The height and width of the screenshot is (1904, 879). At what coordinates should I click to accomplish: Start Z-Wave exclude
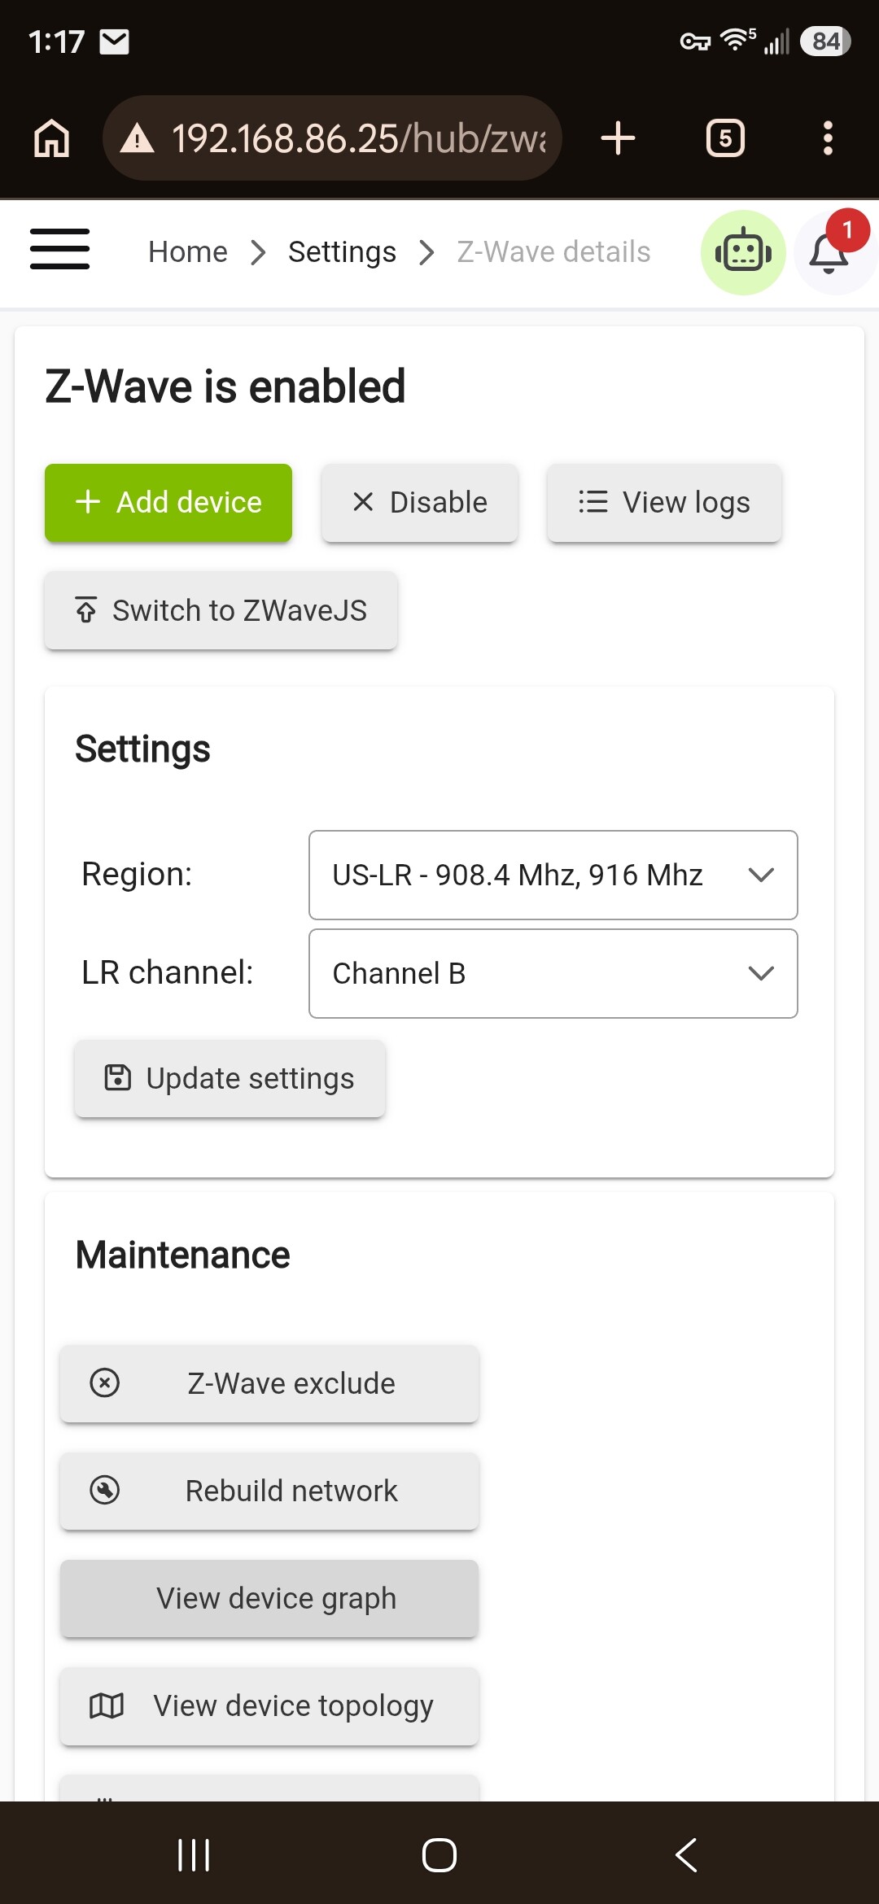click(269, 1383)
